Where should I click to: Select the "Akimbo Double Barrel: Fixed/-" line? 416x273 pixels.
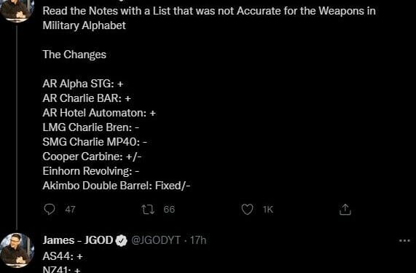tap(117, 186)
